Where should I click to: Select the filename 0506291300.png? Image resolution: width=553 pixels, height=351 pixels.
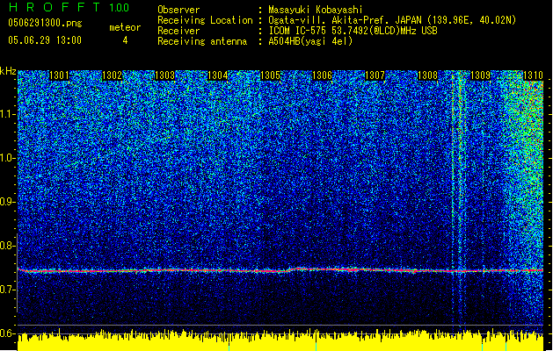click(45, 23)
